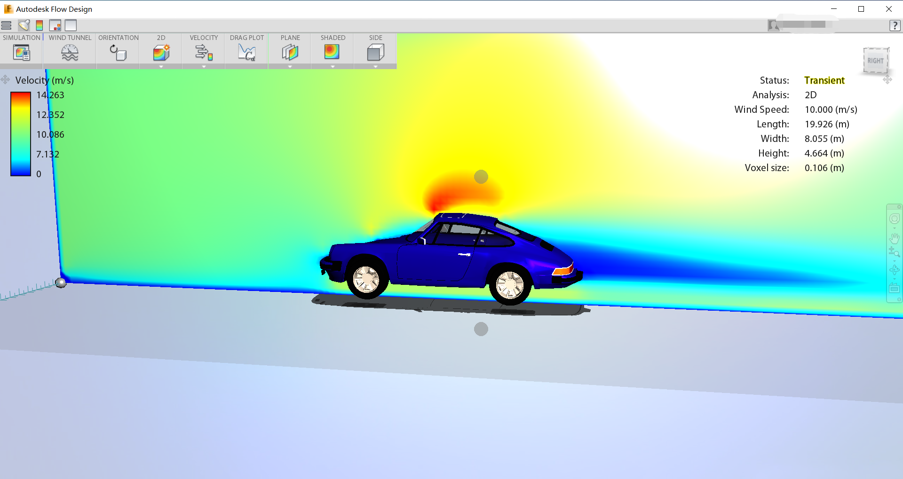The height and width of the screenshot is (479, 903).
Task: Open the Simulation settings panel
Action: (x=22, y=52)
